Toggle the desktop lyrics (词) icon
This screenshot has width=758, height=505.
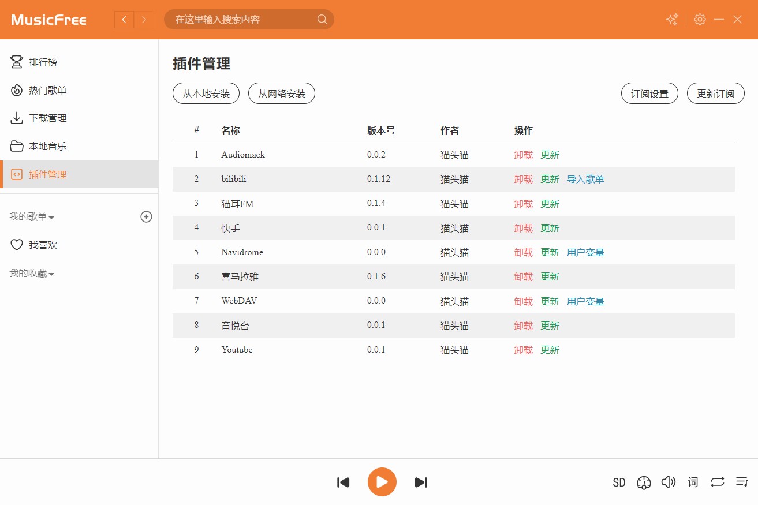tap(693, 482)
